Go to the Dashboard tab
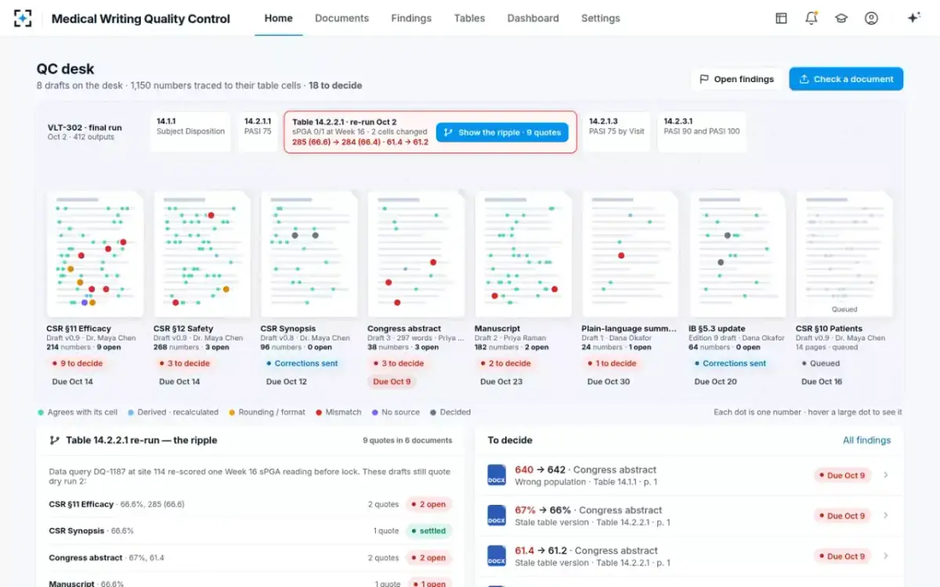940x587 pixels. pos(533,18)
